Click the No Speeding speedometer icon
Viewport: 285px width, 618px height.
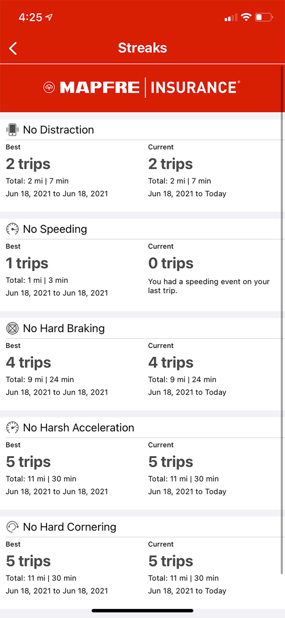(12, 229)
